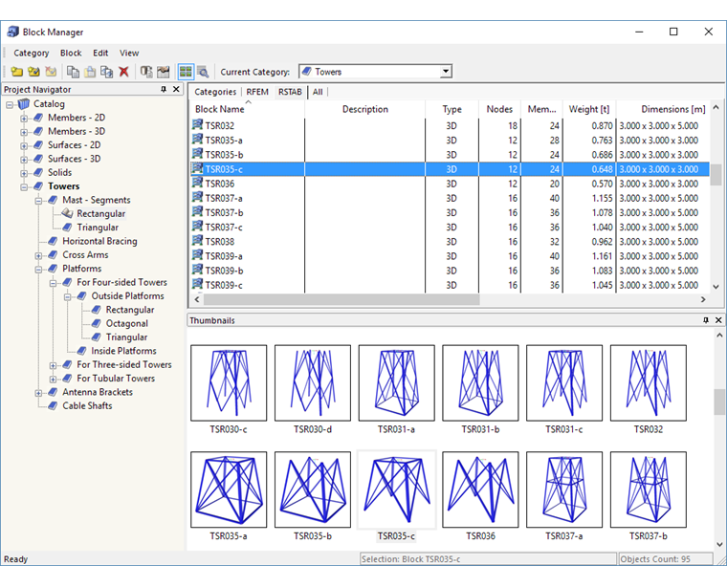Toggle the Thumbnails panel auto-hide pin
Viewport: 727px width, 587px height.
pyautogui.click(x=706, y=320)
